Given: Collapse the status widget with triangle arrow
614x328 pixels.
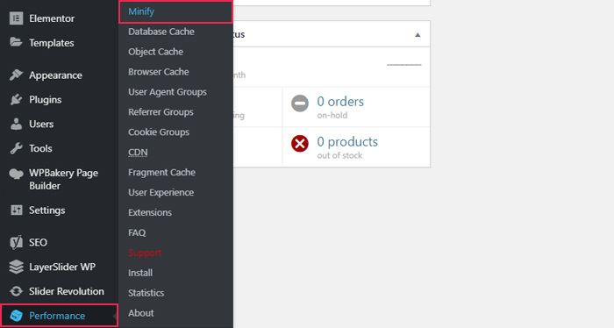Looking at the screenshot, I should 418,35.
